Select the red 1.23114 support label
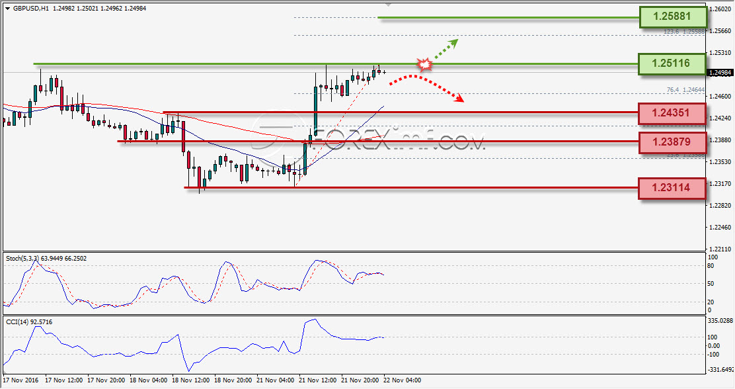This screenshot has height=389, width=735. (672, 188)
